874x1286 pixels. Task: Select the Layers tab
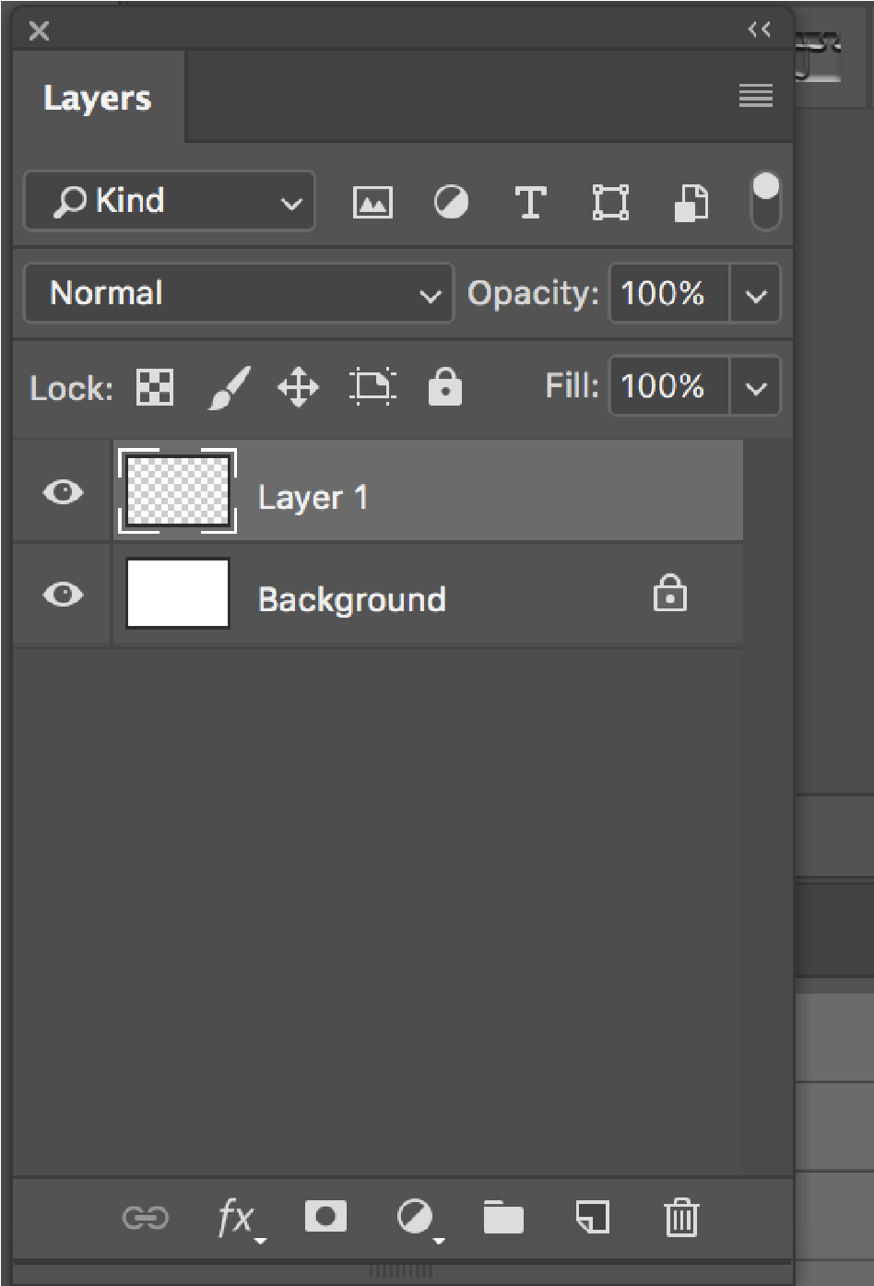click(97, 99)
